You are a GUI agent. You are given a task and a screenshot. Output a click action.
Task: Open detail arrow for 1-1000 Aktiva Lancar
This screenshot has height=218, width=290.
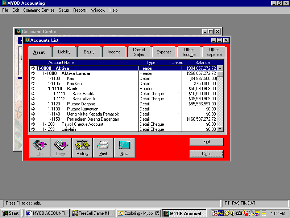point(33,73)
